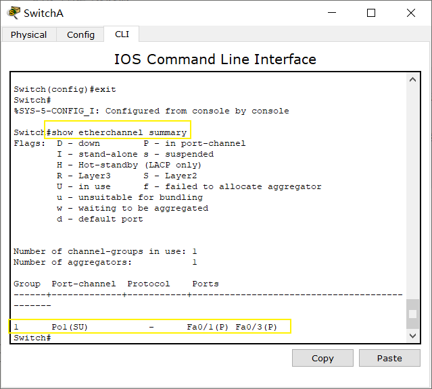Click the '%SYS-5-CONFIG_I' console message
Image resolution: width=432 pixels, height=389 pixels.
(x=151, y=111)
